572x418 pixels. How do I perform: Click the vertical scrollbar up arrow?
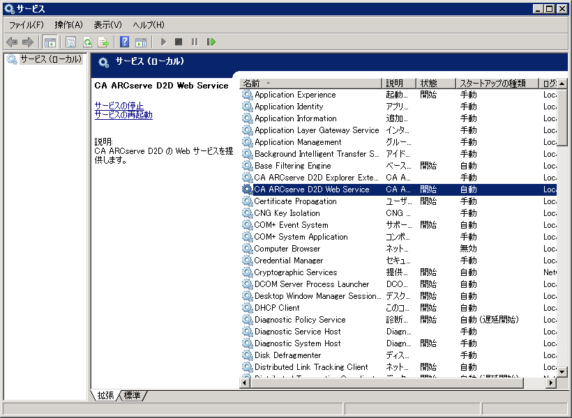click(562, 84)
